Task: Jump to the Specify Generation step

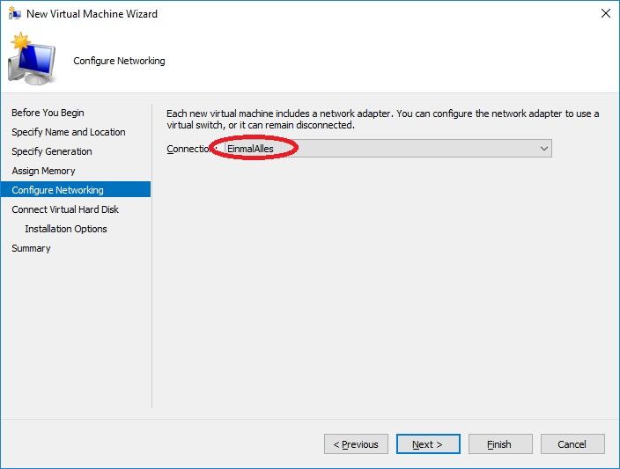Action: (52, 151)
